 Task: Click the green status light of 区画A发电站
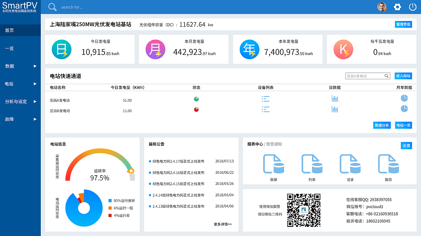(196, 98)
